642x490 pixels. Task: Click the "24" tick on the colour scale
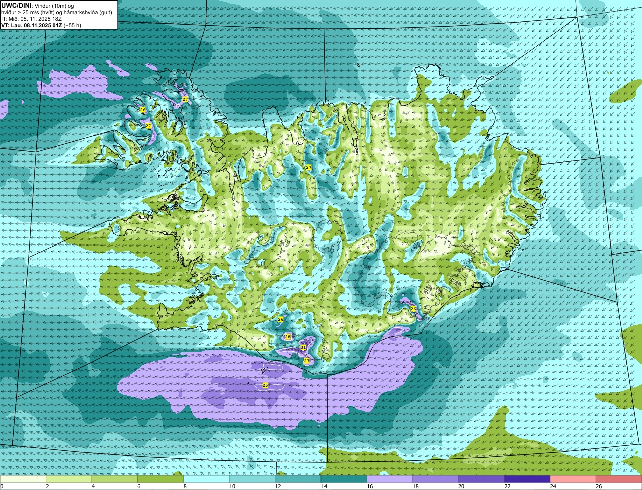point(553,486)
